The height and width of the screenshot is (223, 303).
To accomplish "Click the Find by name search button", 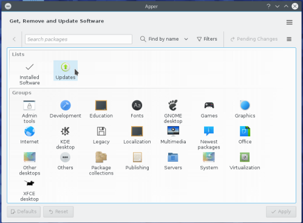I will (160, 39).
